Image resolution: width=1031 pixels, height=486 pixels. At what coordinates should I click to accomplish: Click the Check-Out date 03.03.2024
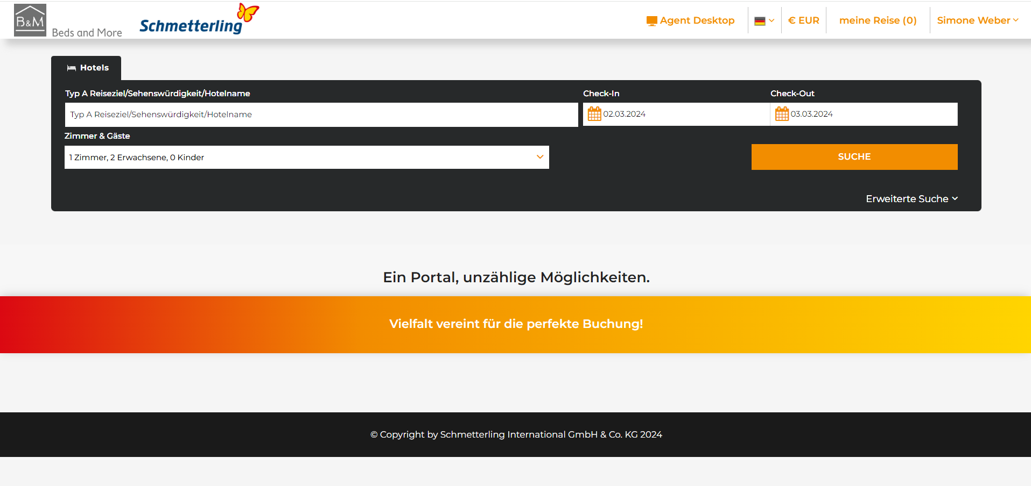tap(811, 114)
